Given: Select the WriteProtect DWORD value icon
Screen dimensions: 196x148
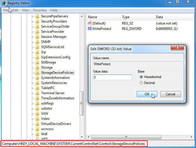Looking at the screenshot, I should pos(90,28).
